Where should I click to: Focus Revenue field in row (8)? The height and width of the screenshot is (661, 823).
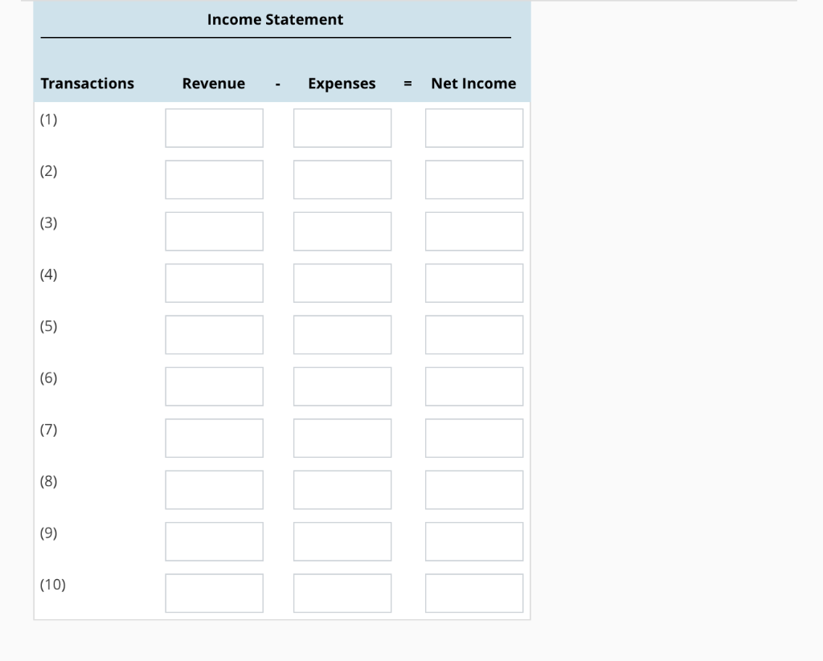click(214, 490)
